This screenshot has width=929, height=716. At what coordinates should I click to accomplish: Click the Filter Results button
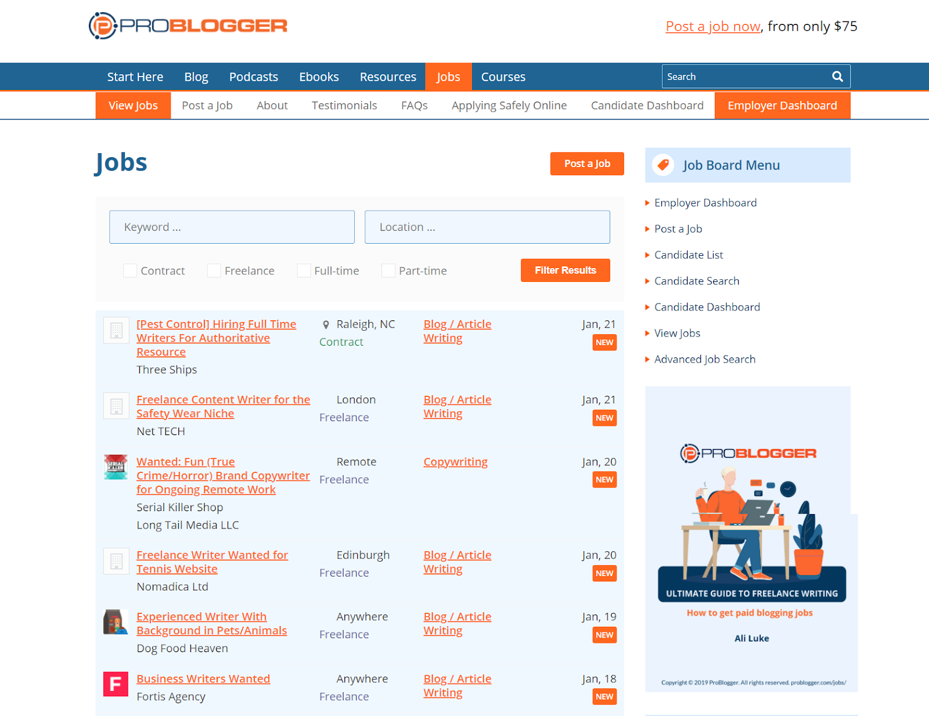(566, 270)
